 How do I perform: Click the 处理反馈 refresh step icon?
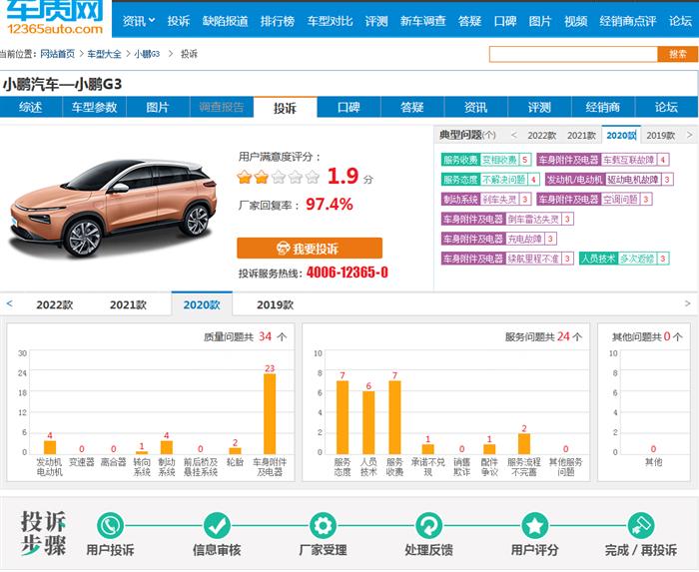coord(428,526)
